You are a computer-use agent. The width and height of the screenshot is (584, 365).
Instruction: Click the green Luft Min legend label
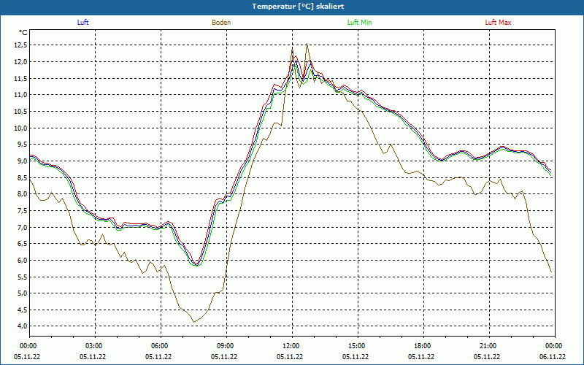tap(359, 23)
